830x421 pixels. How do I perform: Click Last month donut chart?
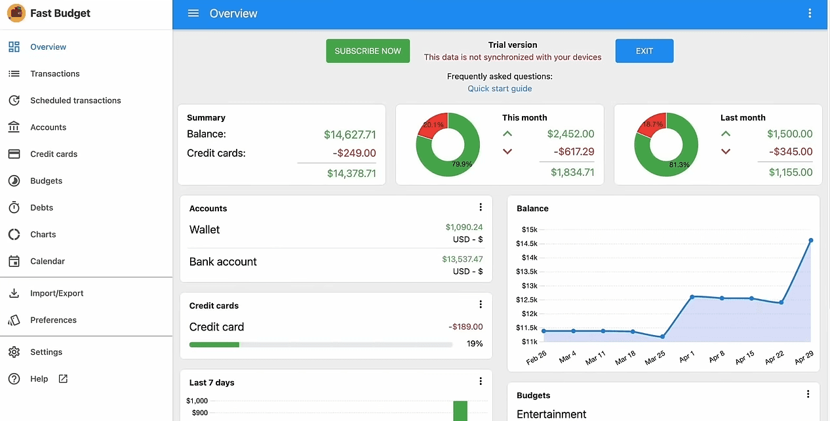(667, 144)
